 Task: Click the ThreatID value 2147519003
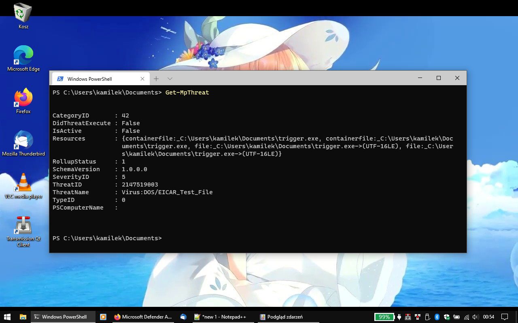click(140, 185)
